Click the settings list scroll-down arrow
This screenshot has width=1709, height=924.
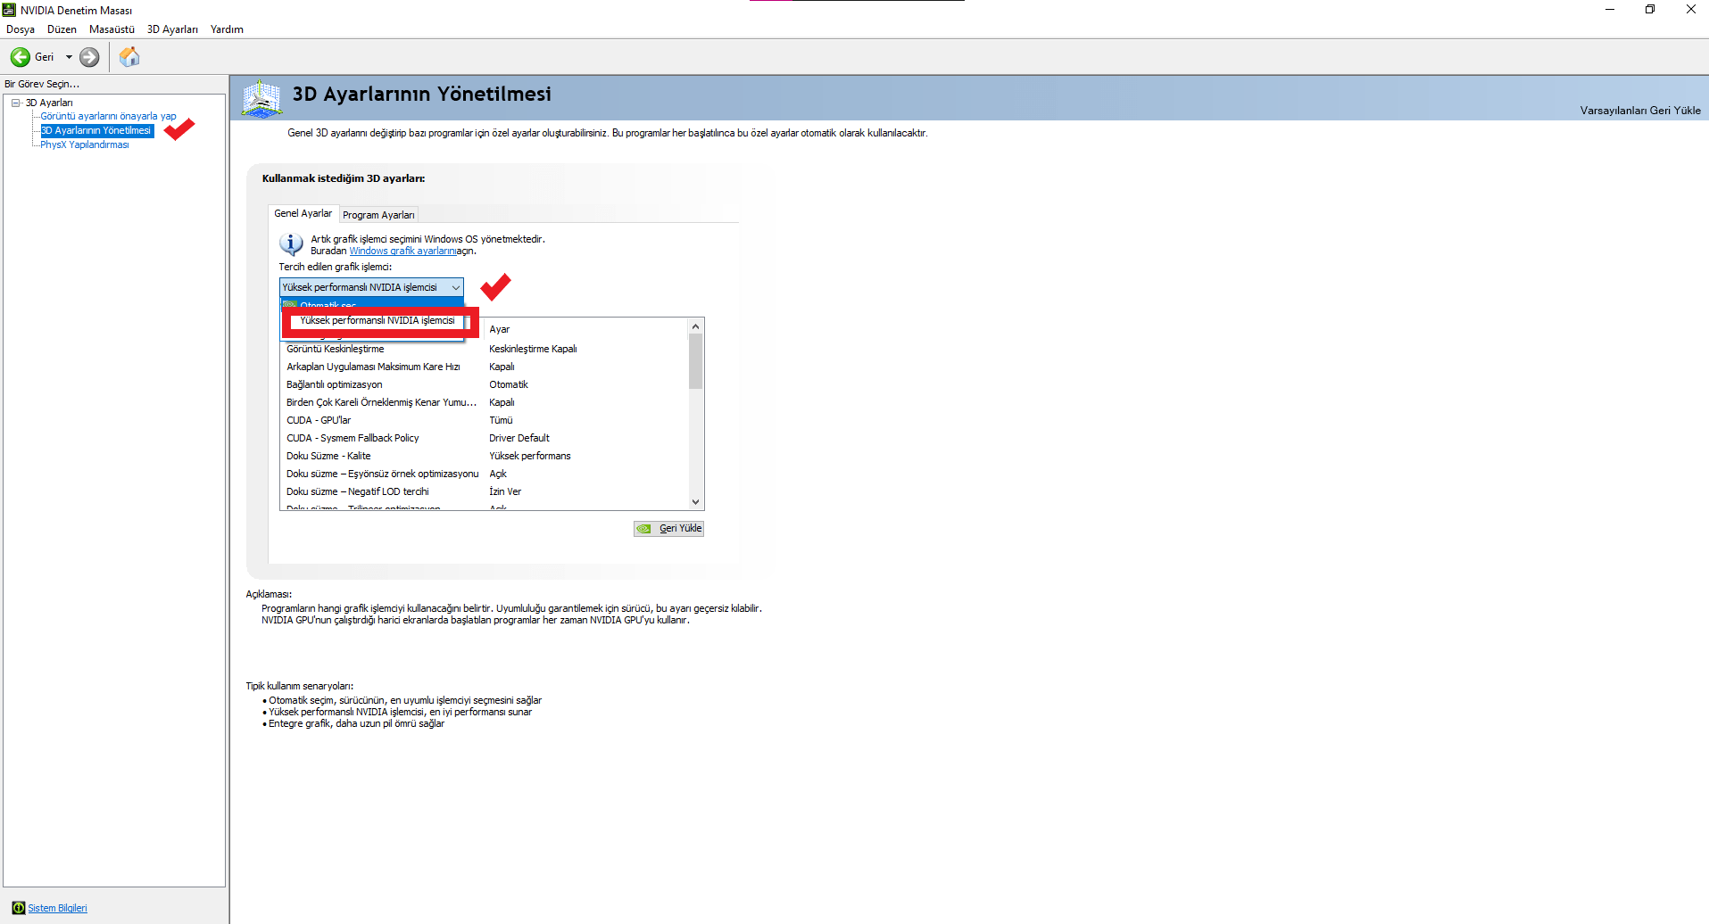695,501
